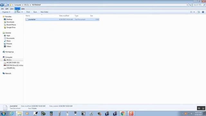The image size is (206, 116).
Task: Open the View menu
Action: [x=12, y=9]
